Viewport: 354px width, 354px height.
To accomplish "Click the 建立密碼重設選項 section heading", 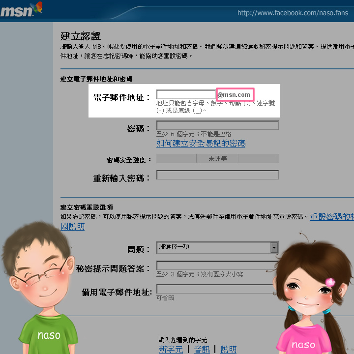I will tap(87, 207).
